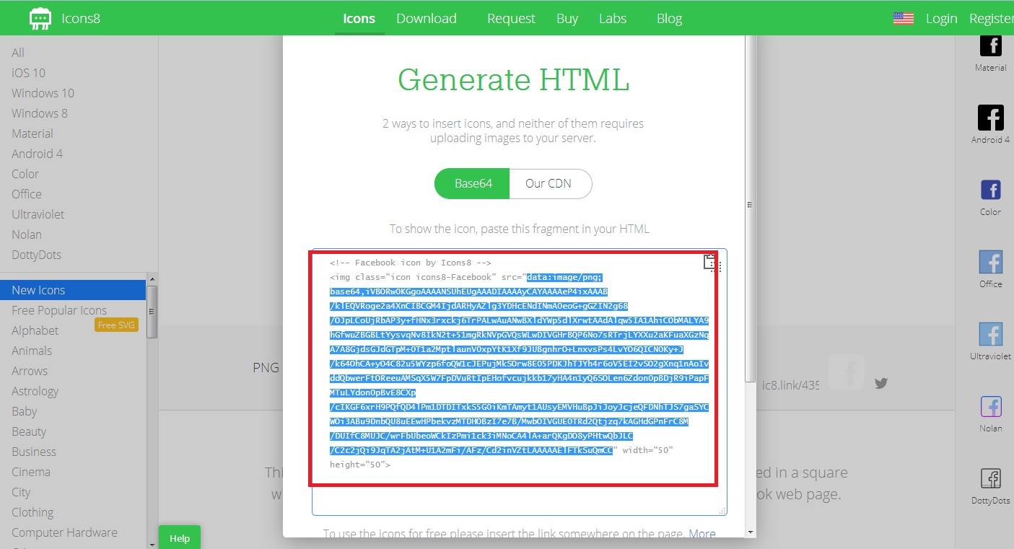Select the Nolan style in sidebar
The image size is (1014, 549).
click(x=27, y=234)
